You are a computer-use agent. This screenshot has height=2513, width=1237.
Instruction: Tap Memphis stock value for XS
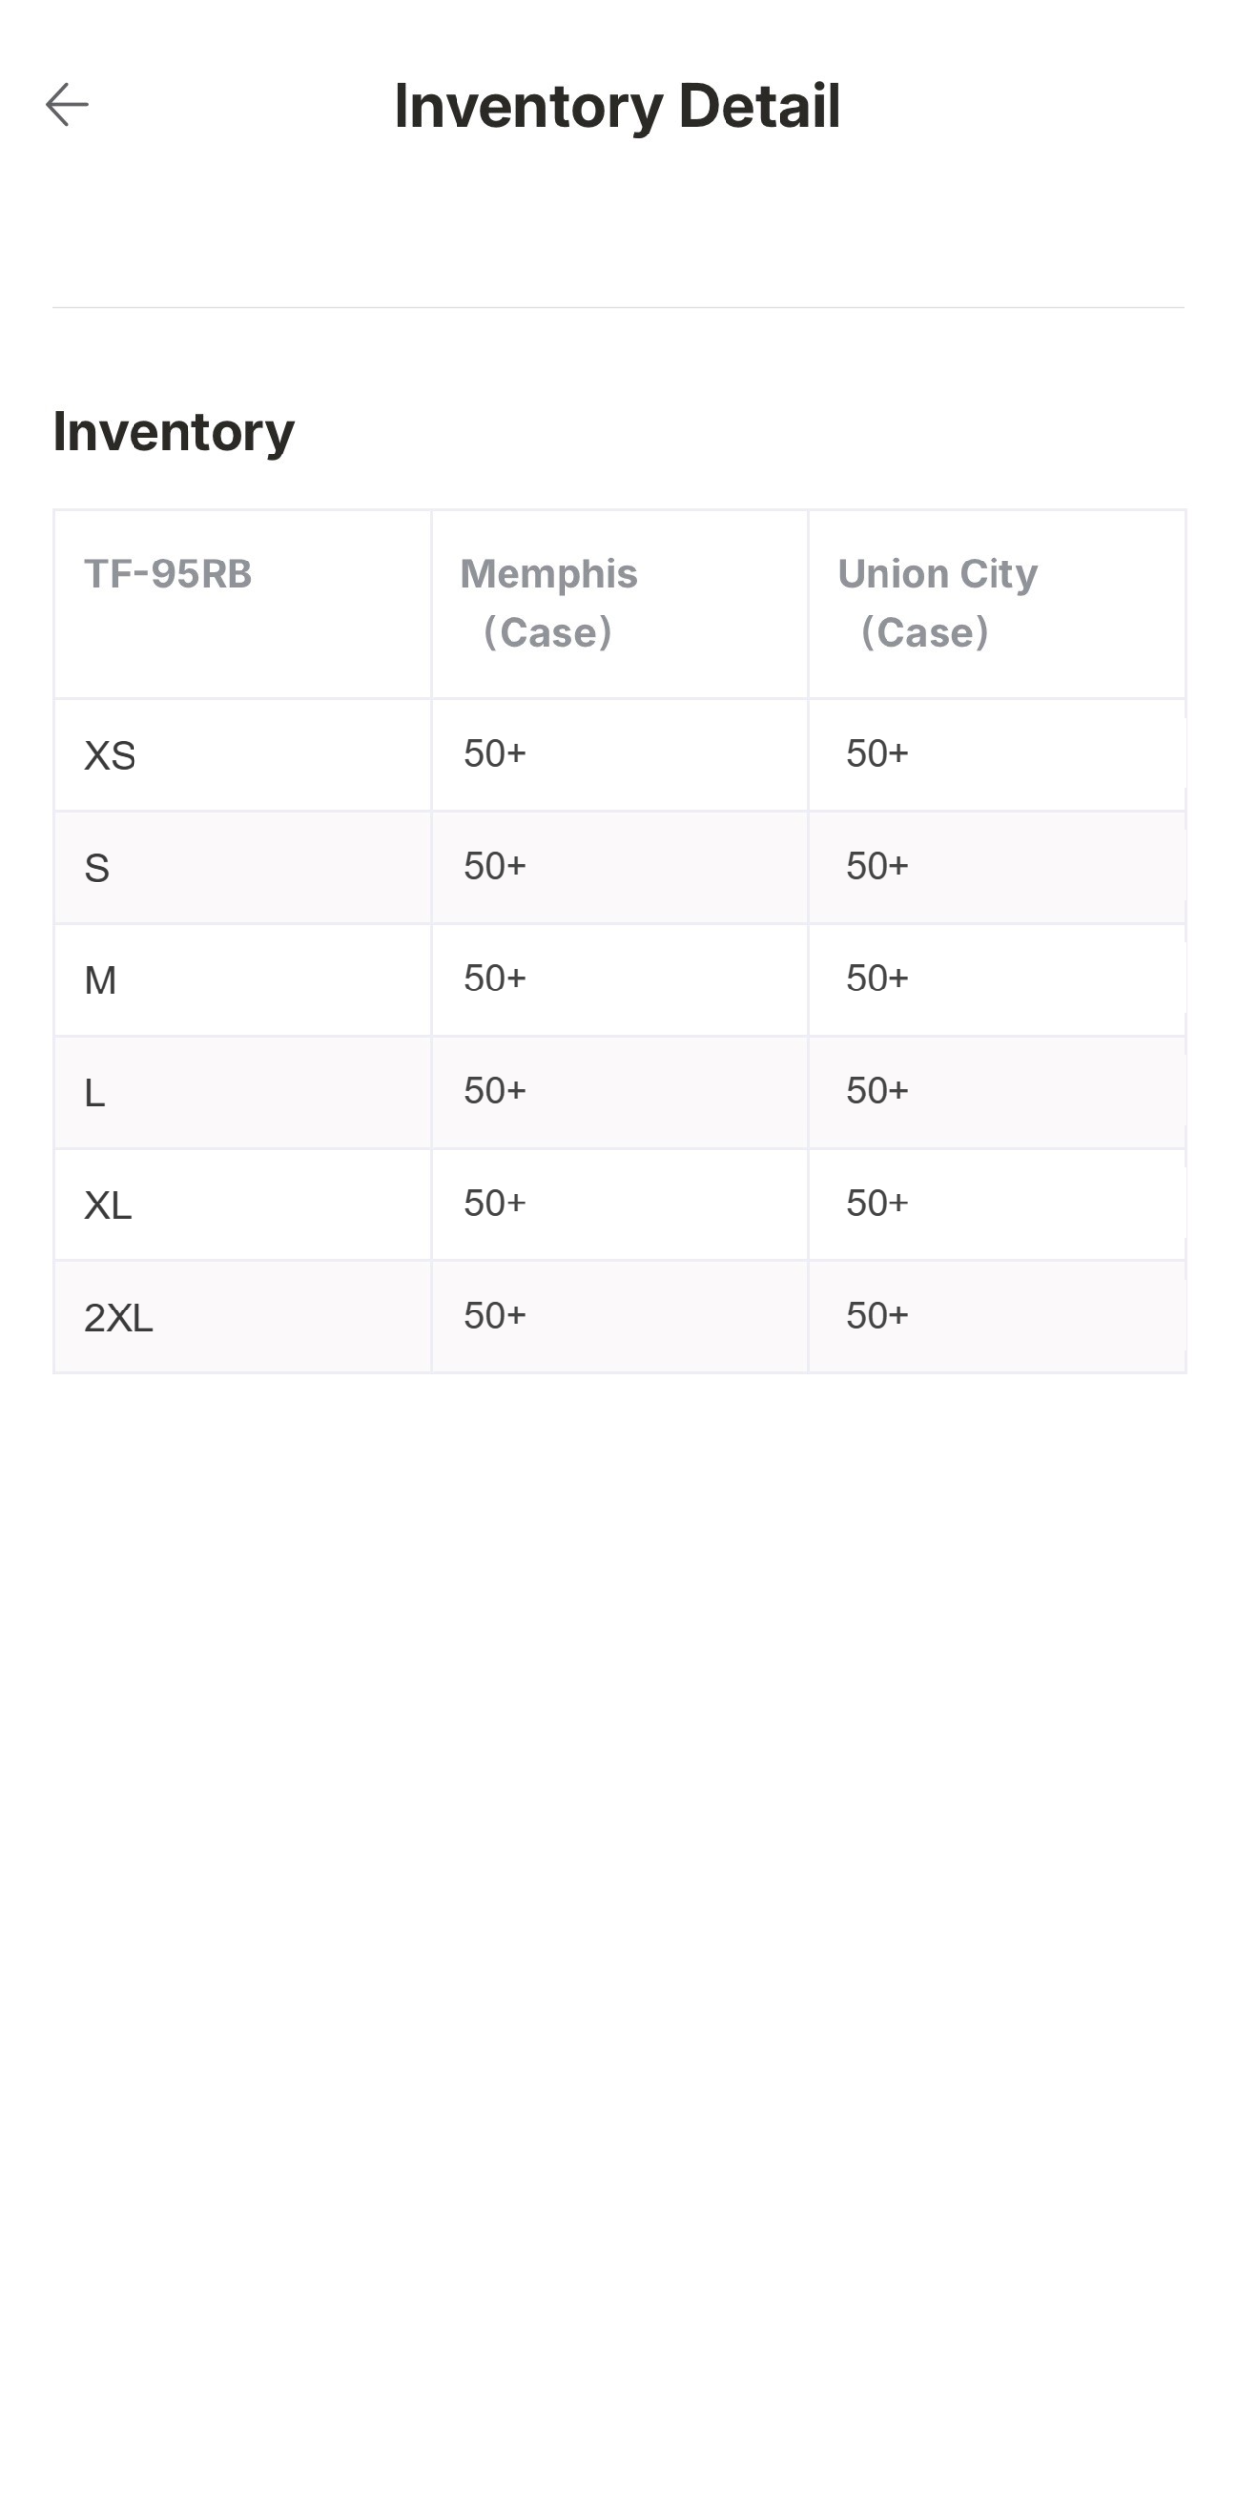(x=495, y=753)
